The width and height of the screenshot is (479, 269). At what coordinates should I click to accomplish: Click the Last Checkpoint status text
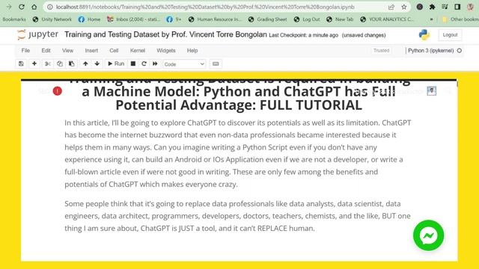pos(303,35)
